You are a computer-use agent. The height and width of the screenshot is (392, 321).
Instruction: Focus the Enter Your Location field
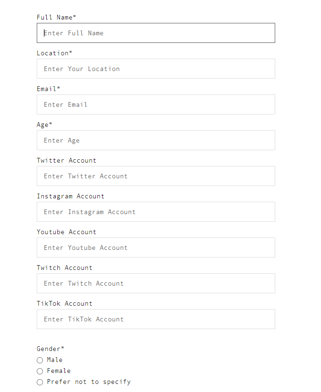click(156, 69)
